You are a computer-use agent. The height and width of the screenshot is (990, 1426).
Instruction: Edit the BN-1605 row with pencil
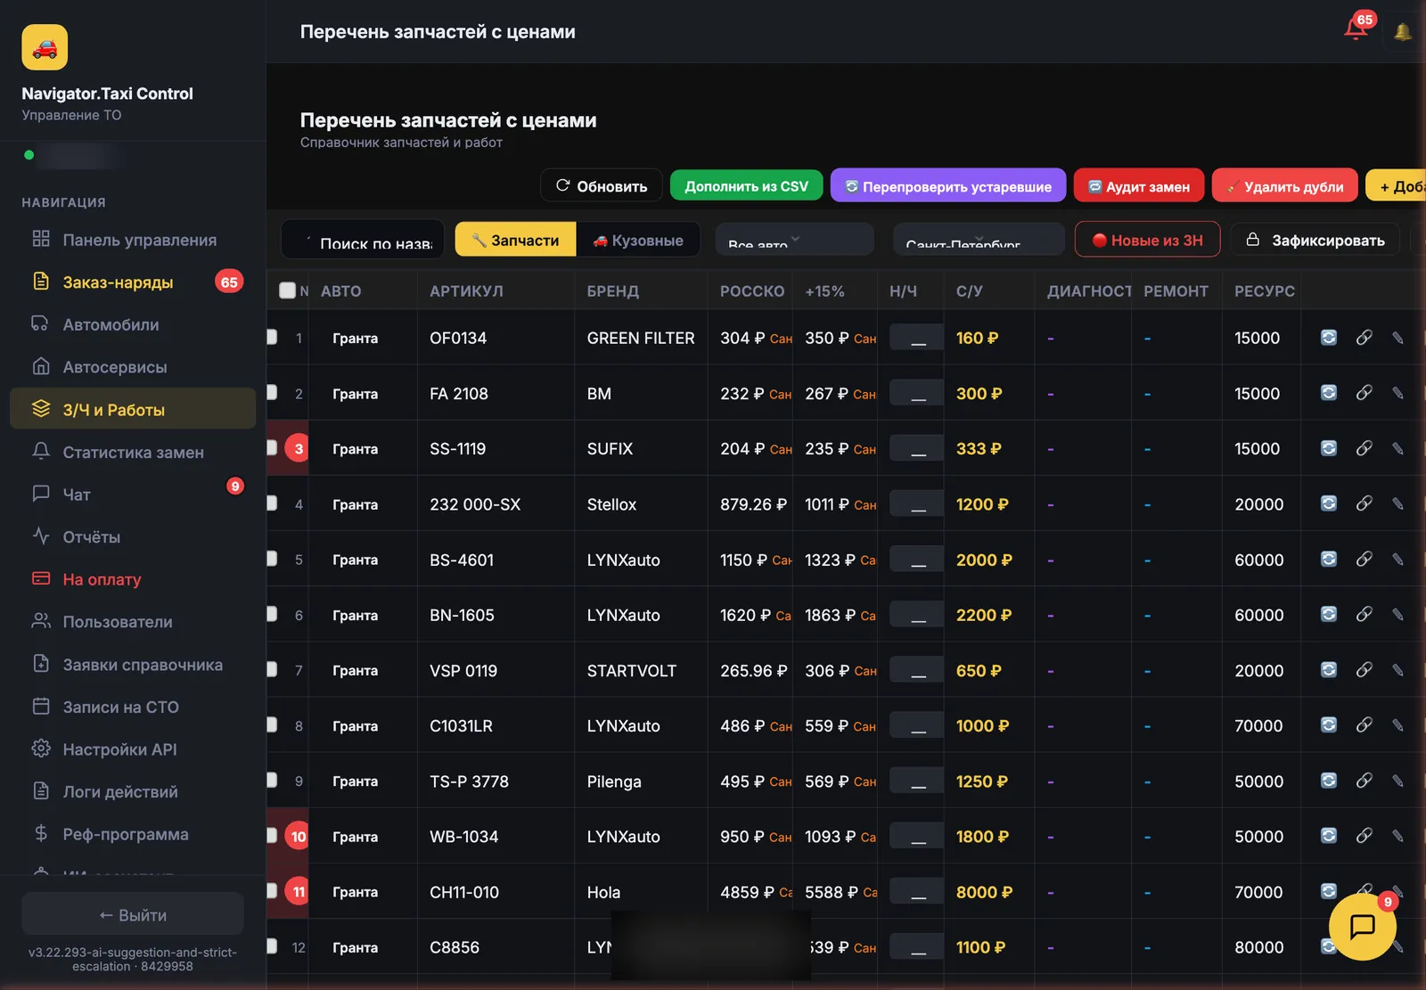1397,615
